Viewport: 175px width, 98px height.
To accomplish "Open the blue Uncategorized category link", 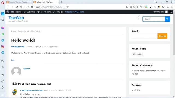I will pyautogui.click(x=18, y=47).
